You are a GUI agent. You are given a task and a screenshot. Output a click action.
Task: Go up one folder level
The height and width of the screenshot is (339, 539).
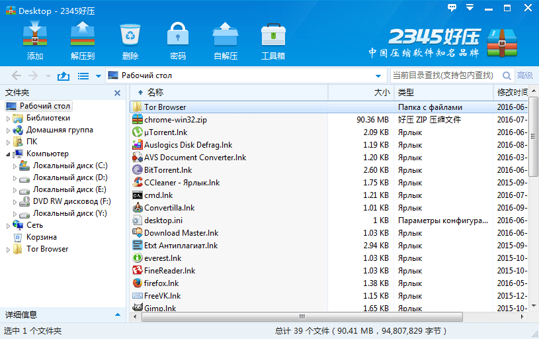tap(63, 76)
